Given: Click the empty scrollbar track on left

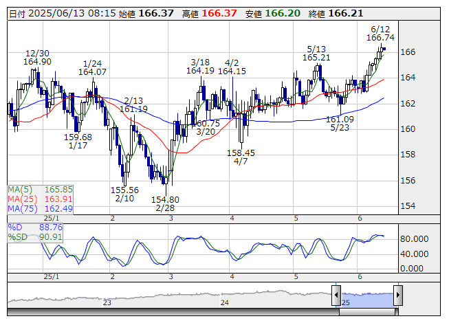Looking at the screenshot, I should click(173, 312).
